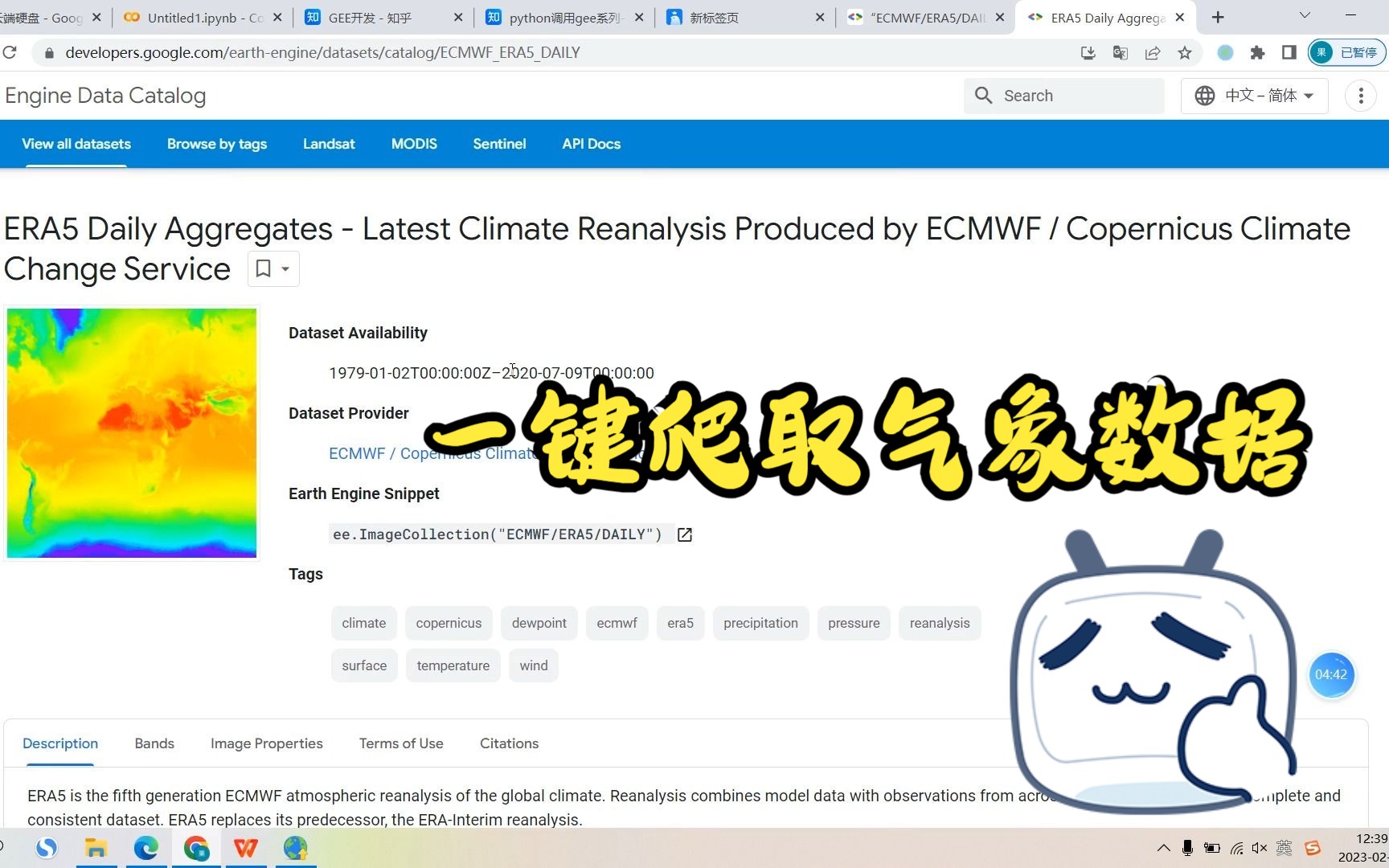Switch to the Citations tab

pyautogui.click(x=510, y=743)
